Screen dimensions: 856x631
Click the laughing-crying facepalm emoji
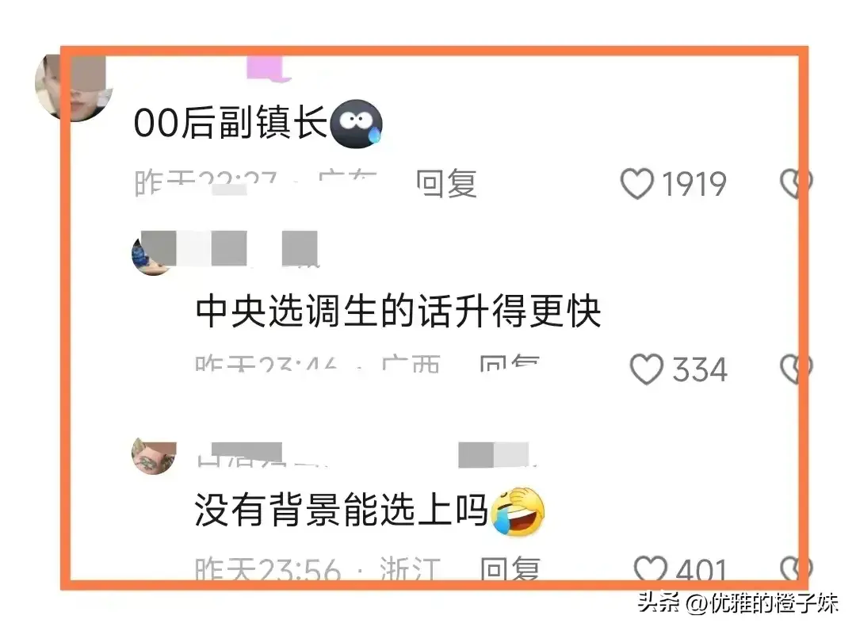click(x=518, y=511)
